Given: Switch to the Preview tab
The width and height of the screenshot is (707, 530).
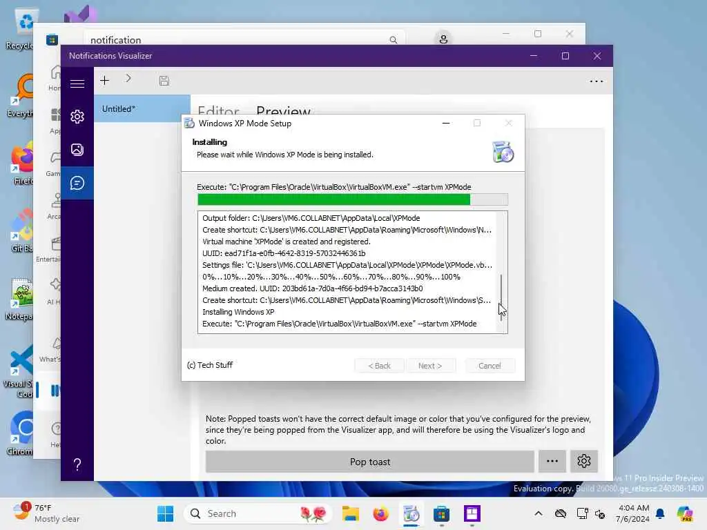Looking at the screenshot, I should pyautogui.click(x=283, y=110).
